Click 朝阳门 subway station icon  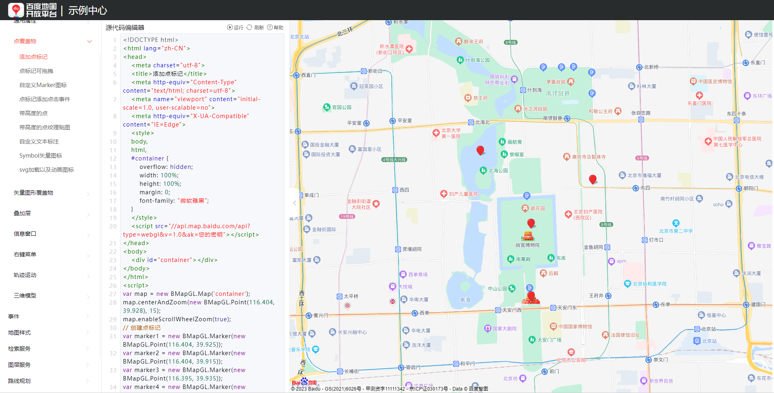(x=739, y=188)
